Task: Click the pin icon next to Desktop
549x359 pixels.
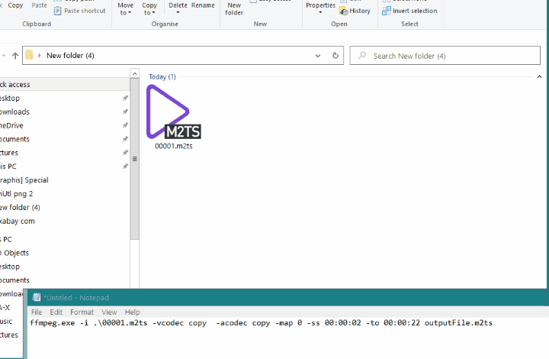Action: click(125, 99)
